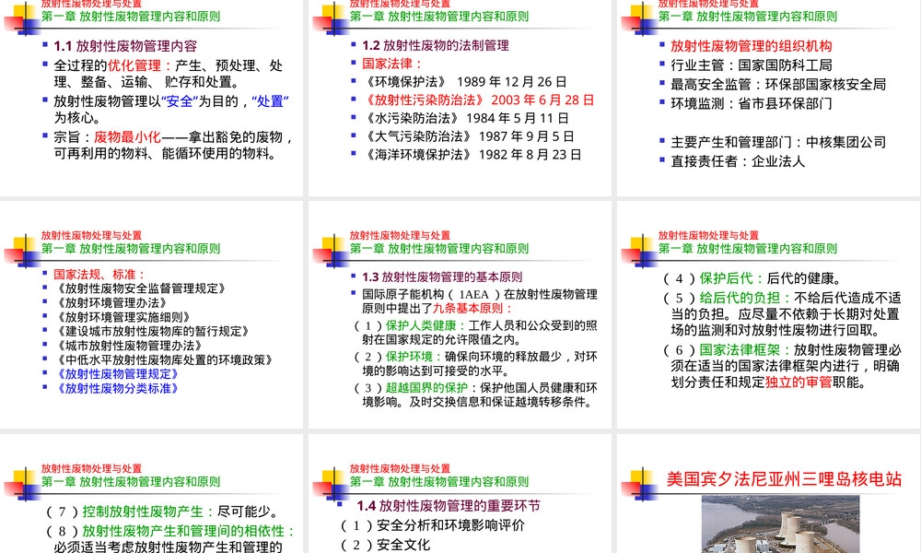Click item (7) 控制放射性废物产生
The width and height of the screenshot is (921, 553).
pos(162,512)
